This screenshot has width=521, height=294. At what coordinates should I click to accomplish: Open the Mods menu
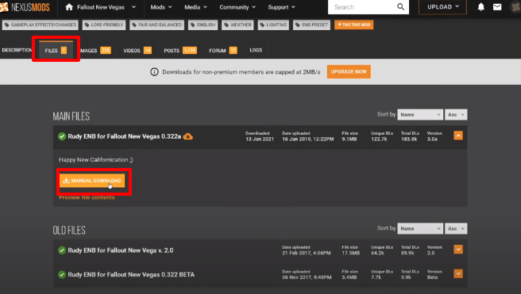coord(161,7)
